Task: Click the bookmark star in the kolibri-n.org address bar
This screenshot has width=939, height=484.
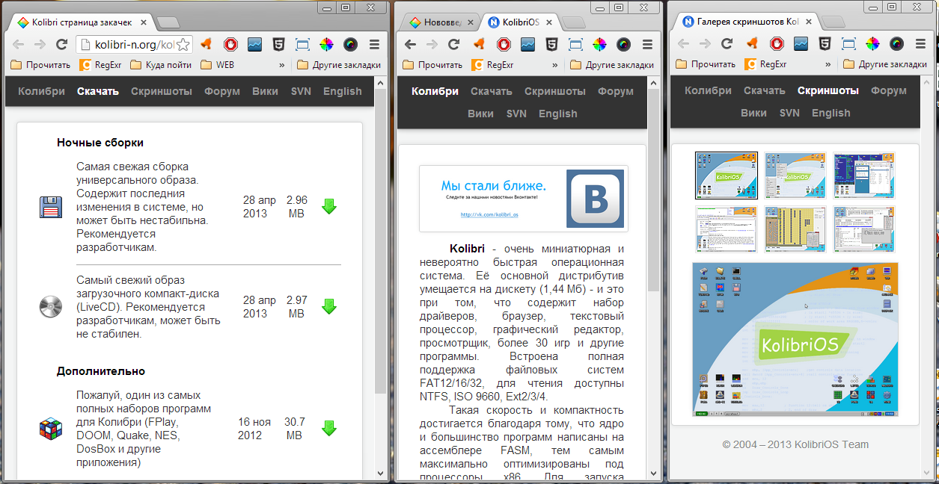Action: coord(183,44)
